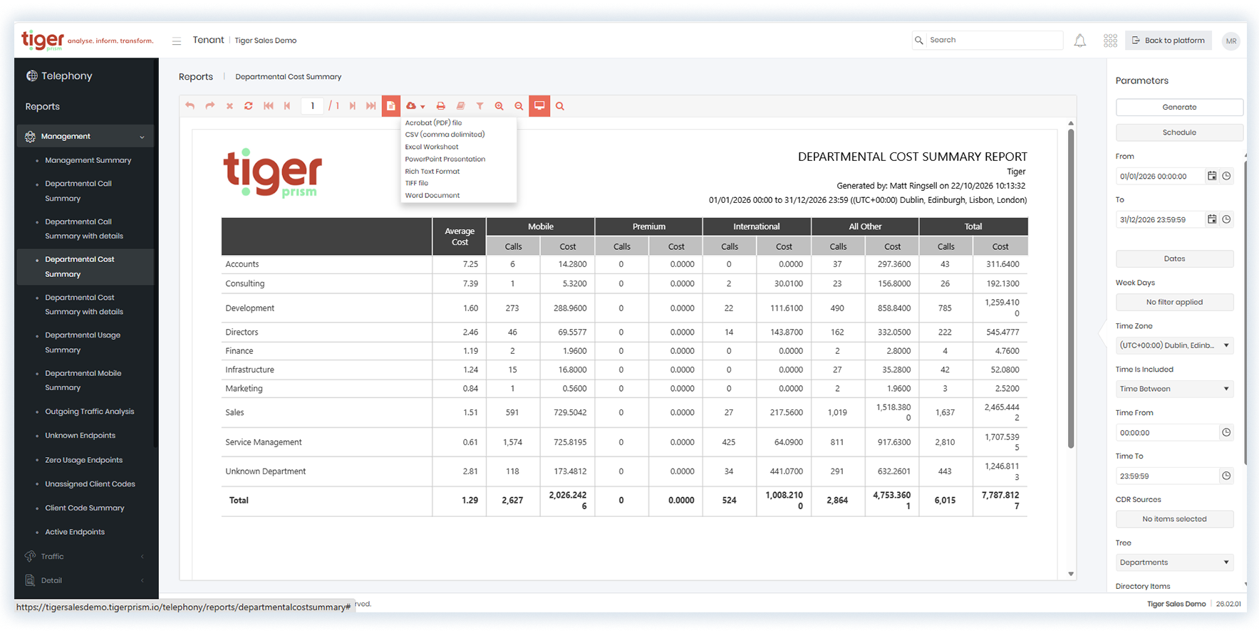The height and width of the screenshot is (633, 1259).
Task: Jump to the last report page
Action: click(x=371, y=106)
